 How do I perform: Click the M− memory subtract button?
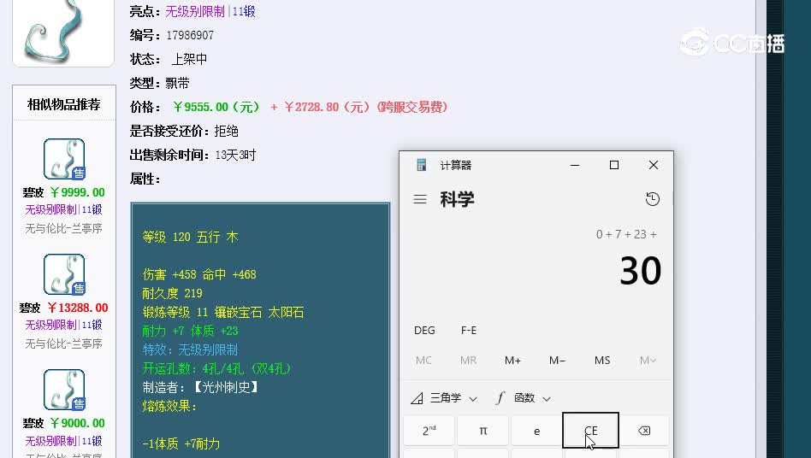point(557,361)
